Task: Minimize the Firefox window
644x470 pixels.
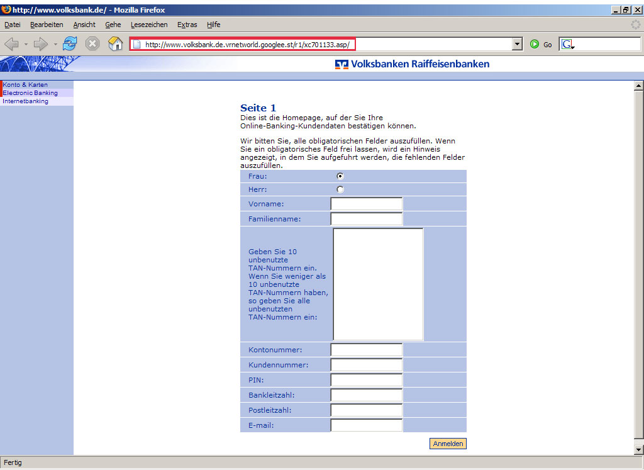Action: [x=616, y=10]
